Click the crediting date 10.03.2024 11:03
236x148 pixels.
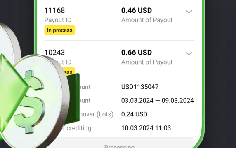[146, 128]
